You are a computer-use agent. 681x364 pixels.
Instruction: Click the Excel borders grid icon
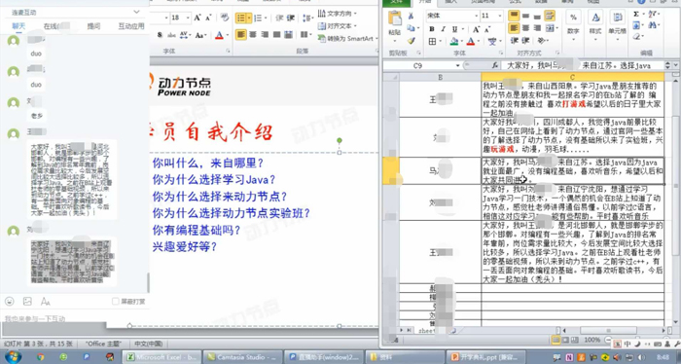(x=432, y=41)
